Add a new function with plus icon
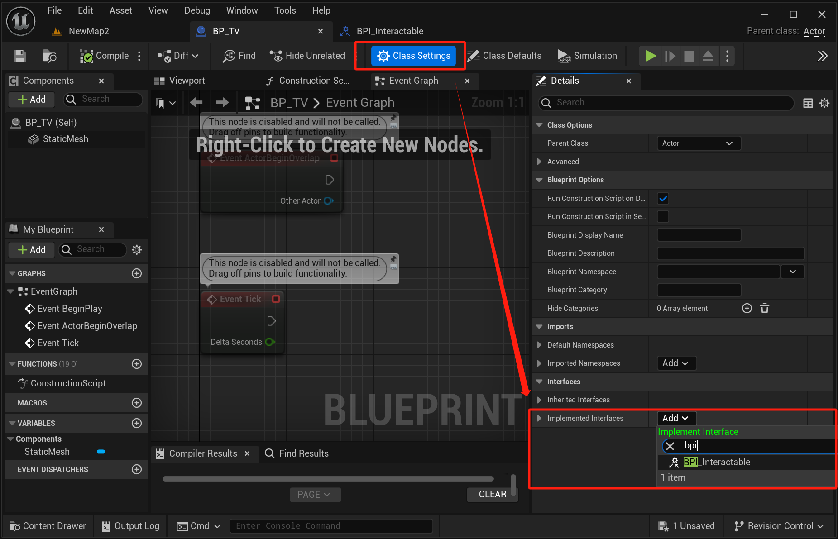Screen dimensions: 838x539 [137, 364]
